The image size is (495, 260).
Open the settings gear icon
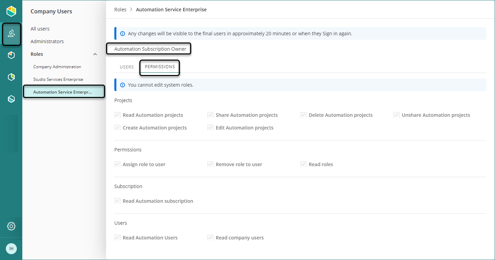[11, 226]
